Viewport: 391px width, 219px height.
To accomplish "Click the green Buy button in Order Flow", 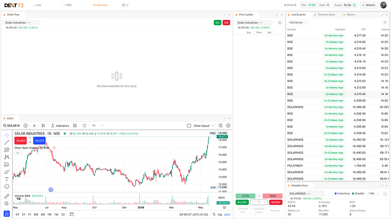I will (218, 23).
